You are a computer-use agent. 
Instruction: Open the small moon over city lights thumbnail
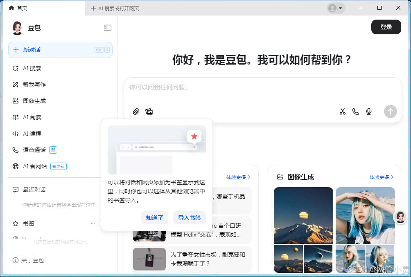click(288, 259)
